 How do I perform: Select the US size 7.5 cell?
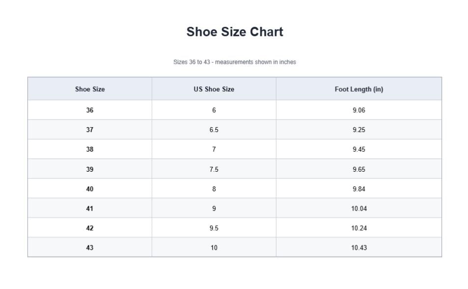click(x=214, y=169)
